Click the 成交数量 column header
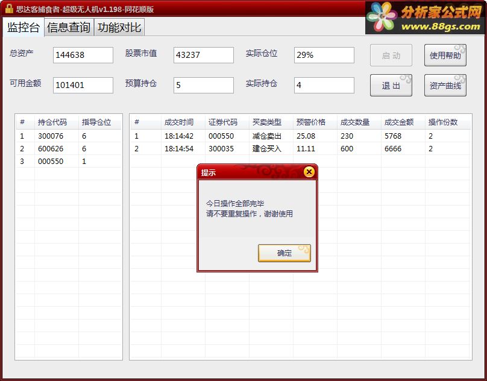Viewport: 487px width, 381px height. pos(359,122)
